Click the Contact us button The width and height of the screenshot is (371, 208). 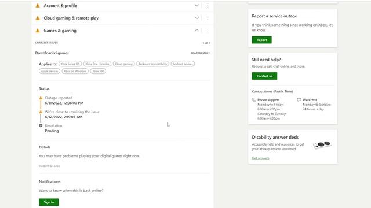pyautogui.click(x=264, y=76)
